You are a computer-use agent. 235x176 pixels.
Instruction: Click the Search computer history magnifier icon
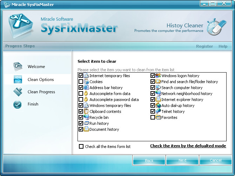(x=158, y=88)
